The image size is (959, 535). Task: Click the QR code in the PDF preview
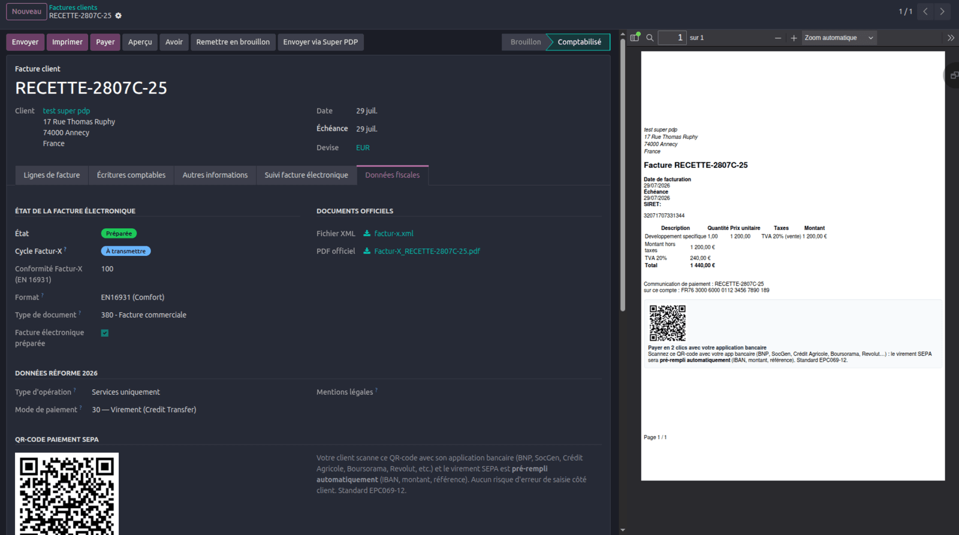pyautogui.click(x=668, y=323)
